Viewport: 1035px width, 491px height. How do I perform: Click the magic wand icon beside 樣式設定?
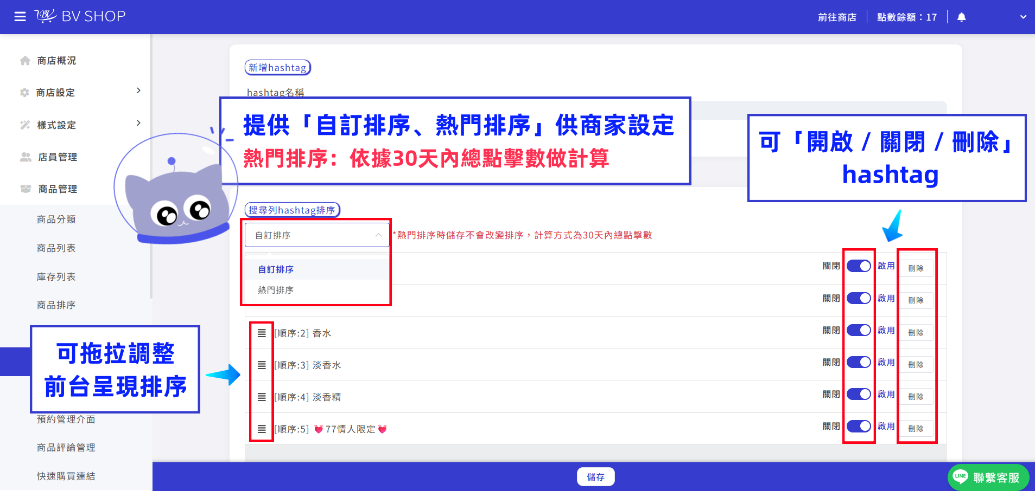pyautogui.click(x=25, y=125)
